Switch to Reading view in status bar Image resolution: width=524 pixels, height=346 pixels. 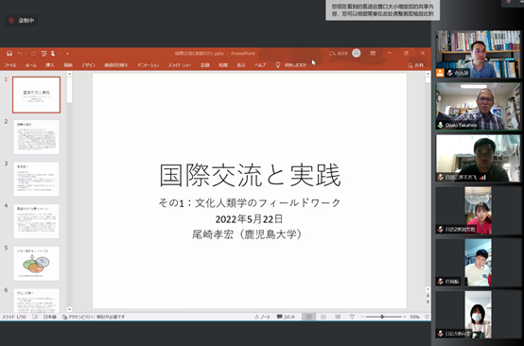pyautogui.click(x=338, y=317)
